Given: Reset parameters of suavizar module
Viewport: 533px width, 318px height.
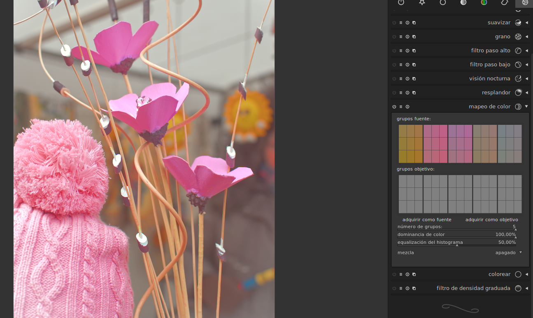Looking at the screenshot, I should pyautogui.click(x=407, y=23).
